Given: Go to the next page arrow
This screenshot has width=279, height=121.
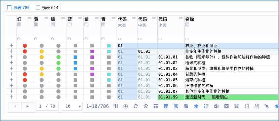Looking at the screenshot, I should coord(28,106).
